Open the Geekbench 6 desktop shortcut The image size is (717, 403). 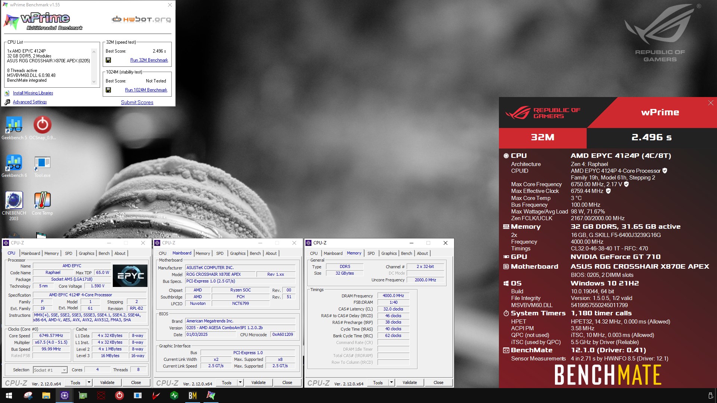coord(14,166)
